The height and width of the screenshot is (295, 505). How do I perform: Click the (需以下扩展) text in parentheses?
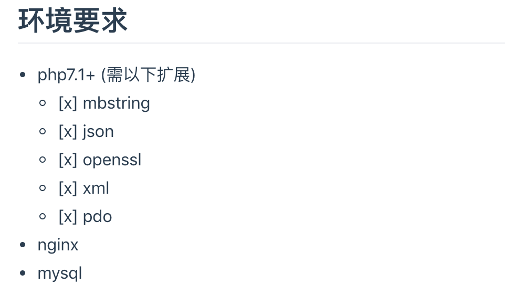[148, 75]
